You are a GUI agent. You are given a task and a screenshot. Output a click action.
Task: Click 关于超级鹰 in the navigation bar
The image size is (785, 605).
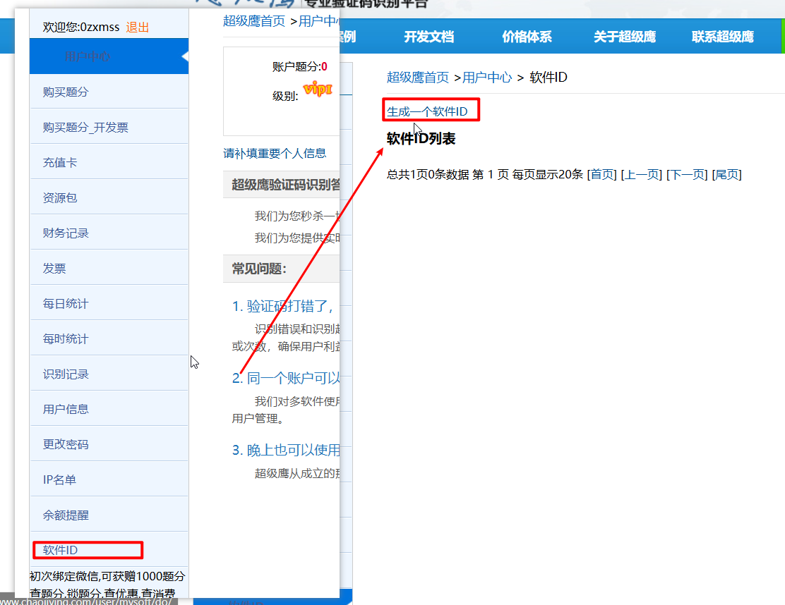click(625, 37)
